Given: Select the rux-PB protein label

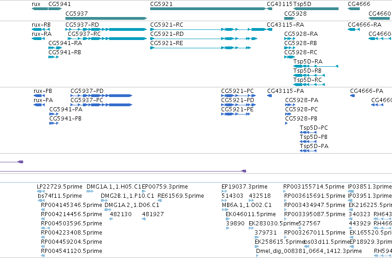Looking at the screenshot, I should [x=43, y=91].
